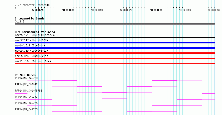Viewport: 222px width, 115px height.
Task: Select the magenta line of RPP14|NR_049756
Action: (x=115, y=105)
